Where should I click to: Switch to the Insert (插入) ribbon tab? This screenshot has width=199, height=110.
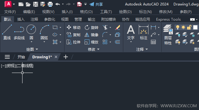pyautogui.click(x=21, y=19)
